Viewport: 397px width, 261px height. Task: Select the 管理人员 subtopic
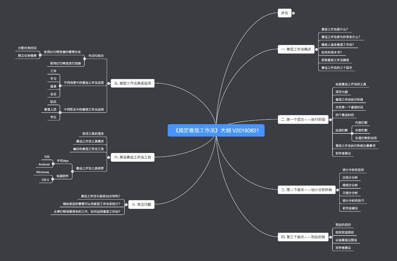tap(50, 110)
